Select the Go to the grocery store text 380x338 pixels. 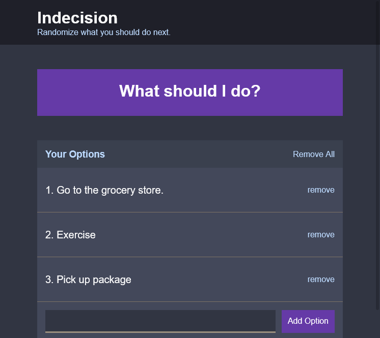[110, 190]
